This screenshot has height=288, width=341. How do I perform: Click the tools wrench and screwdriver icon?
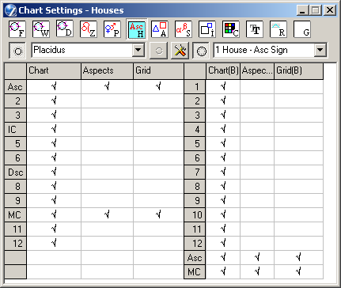click(x=180, y=51)
